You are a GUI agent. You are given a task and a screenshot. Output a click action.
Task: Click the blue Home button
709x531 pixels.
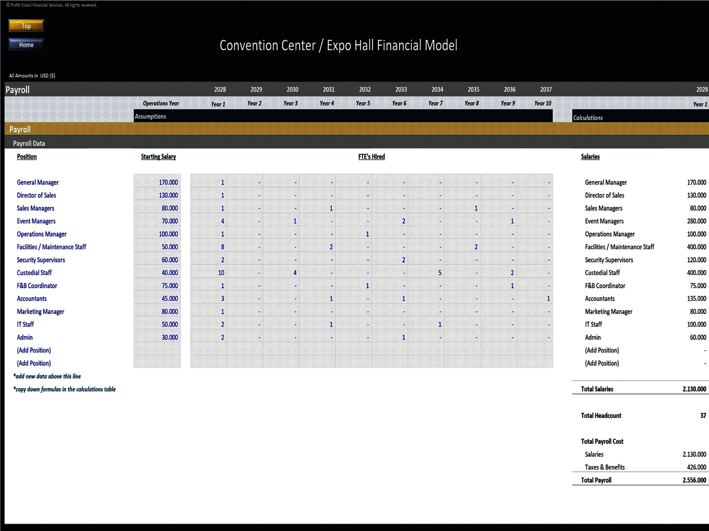point(26,45)
